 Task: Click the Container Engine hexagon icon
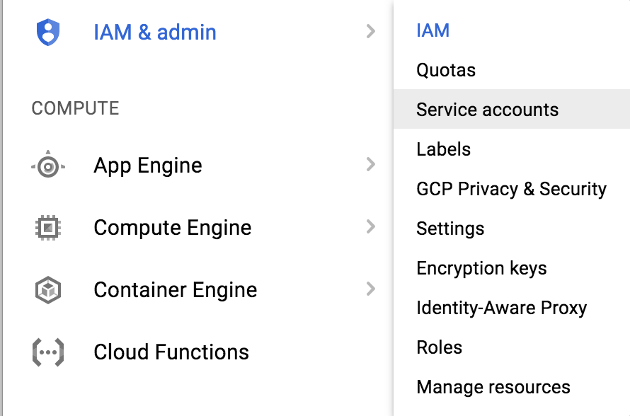(x=48, y=290)
